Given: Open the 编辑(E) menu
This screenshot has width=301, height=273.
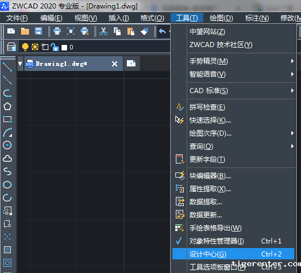Looking at the screenshot, I should [x=51, y=18].
